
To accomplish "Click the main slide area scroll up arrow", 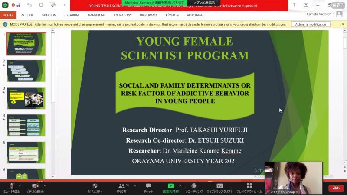I will (345, 30).
